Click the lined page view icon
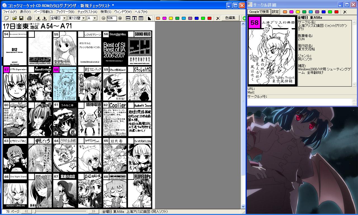Screen dimensions: 358x215 [x=141, y=18]
